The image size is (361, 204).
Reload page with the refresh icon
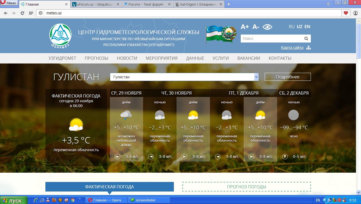[x=22, y=13]
